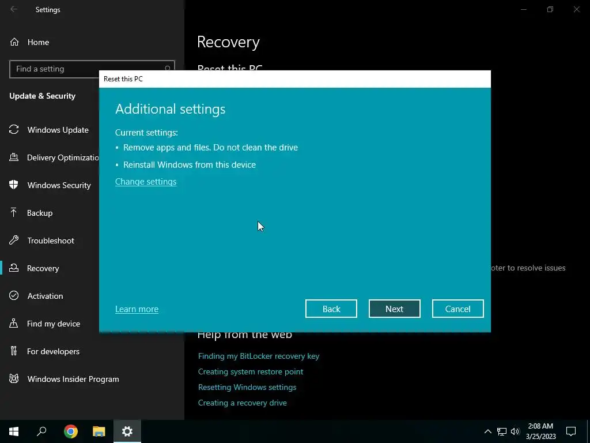Click the volume speaker tray icon
The image size is (590, 443).
[515, 431]
